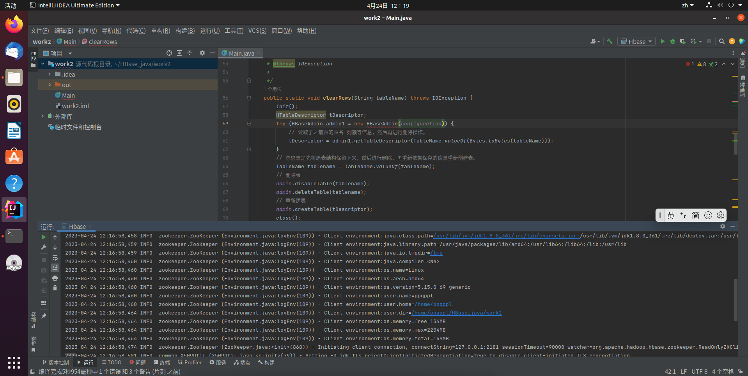Open Firefox from the Ubuntu dock
Screen dimensions: 748x376
click(x=14, y=25)
